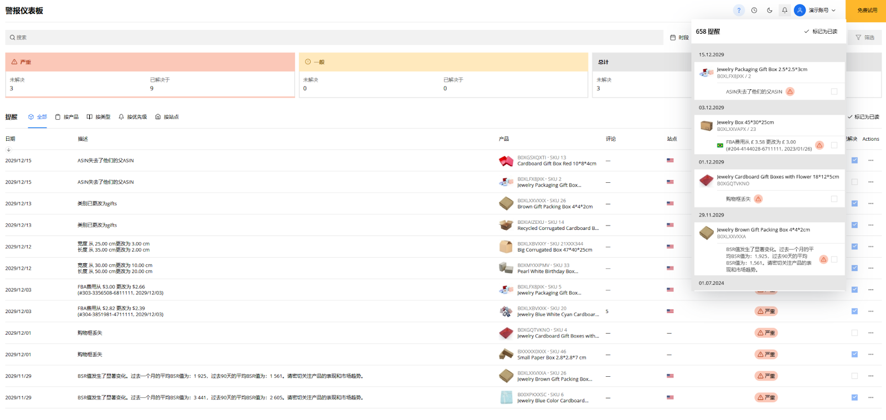
Task: Expand the 演示账号 account dropdown
Action: pos(822,11)
